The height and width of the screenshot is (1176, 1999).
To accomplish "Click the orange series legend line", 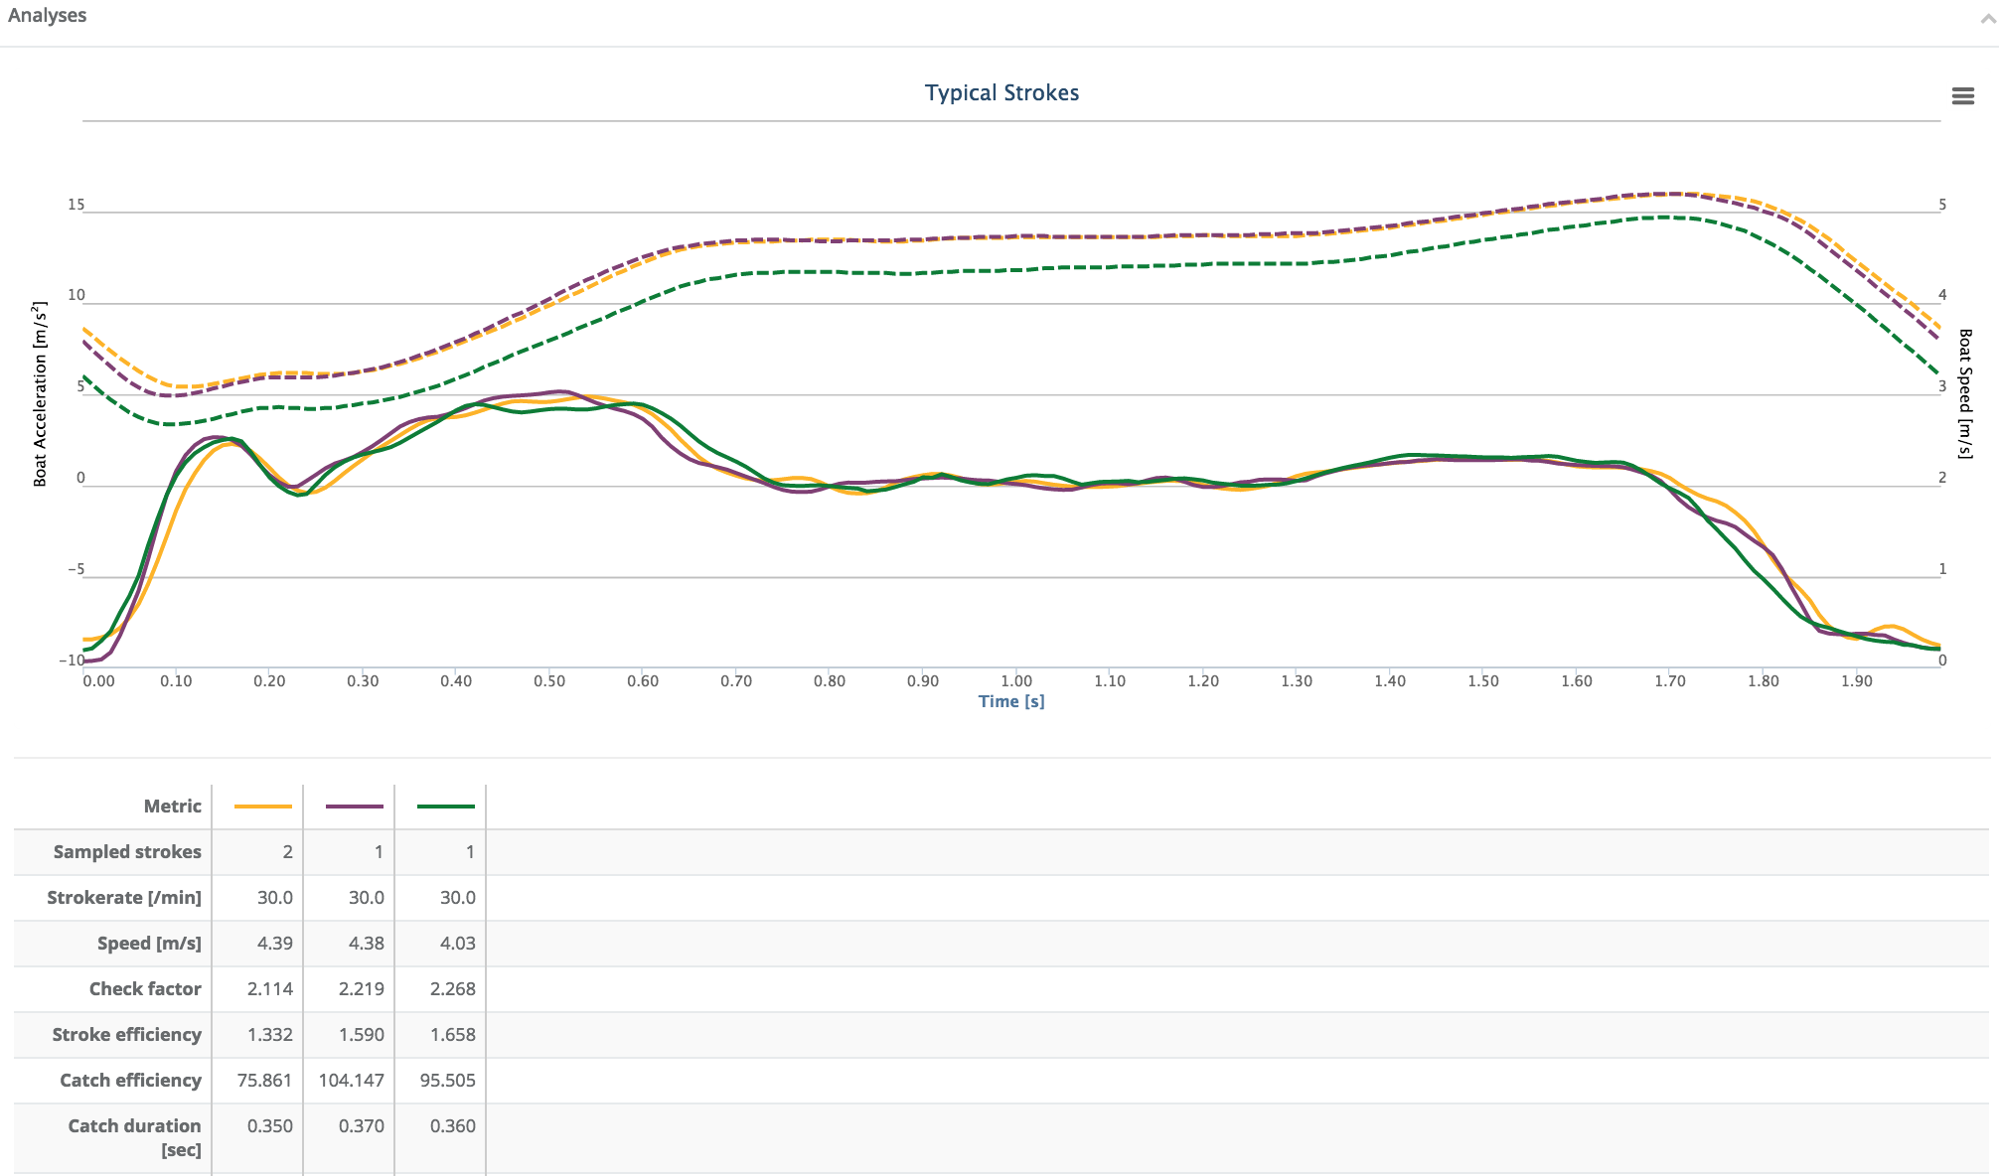I will pos(262,807).
